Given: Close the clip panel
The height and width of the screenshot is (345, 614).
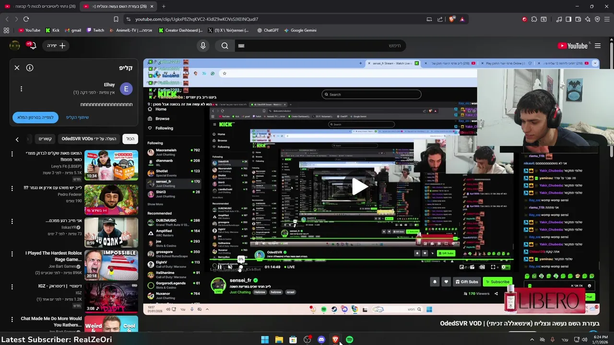Looking at the screenshot, I should click(x=17, y=68).
